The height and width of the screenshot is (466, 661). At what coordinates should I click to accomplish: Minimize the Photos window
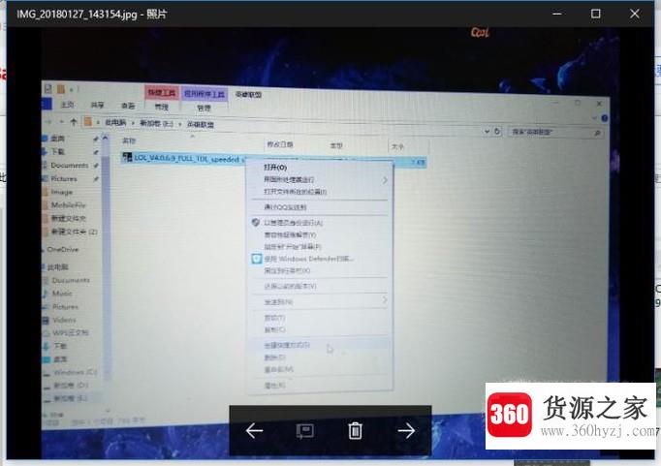click(557, 14)
